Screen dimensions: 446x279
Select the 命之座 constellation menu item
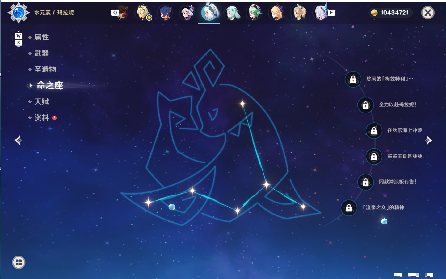[49, 85]
